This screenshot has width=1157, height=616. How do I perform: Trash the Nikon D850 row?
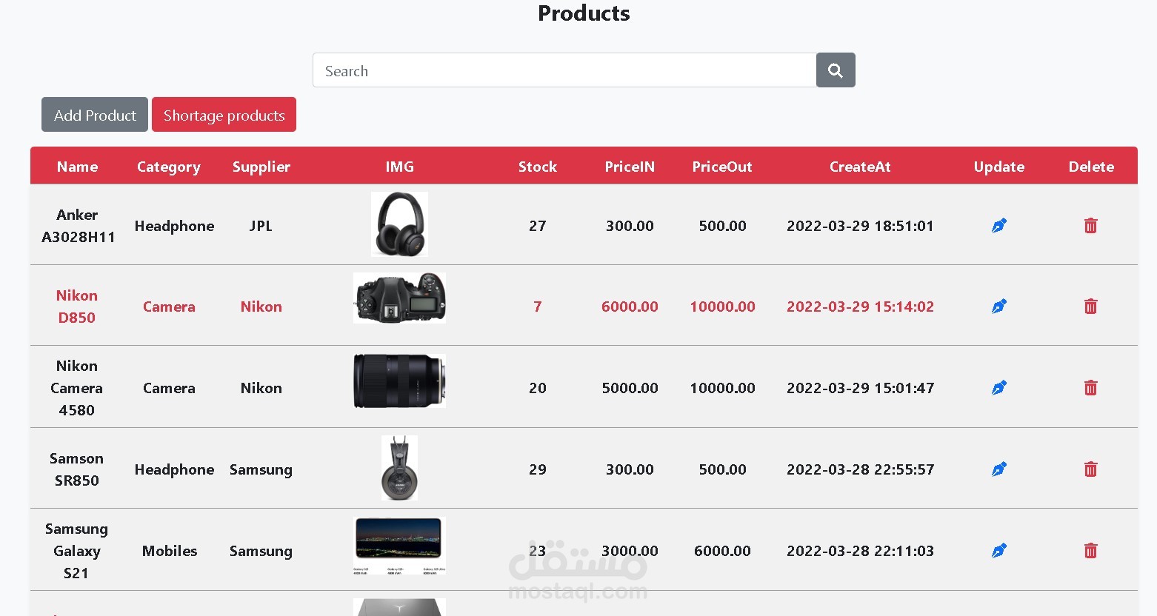click(x=1090, y=307)
